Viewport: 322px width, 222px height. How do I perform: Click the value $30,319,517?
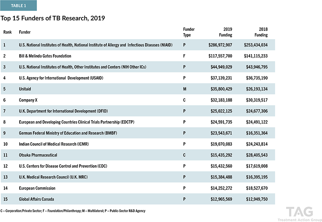(x=257, y=100)
